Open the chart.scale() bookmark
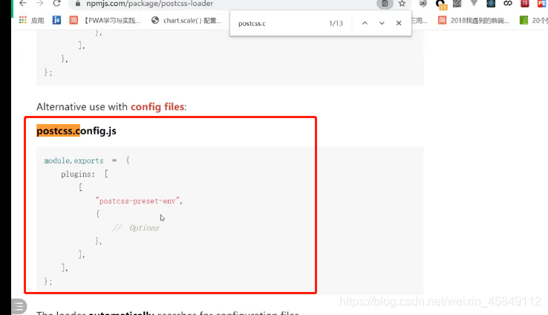The height and width of the screenshot is (315, 548). coord(186,21)
